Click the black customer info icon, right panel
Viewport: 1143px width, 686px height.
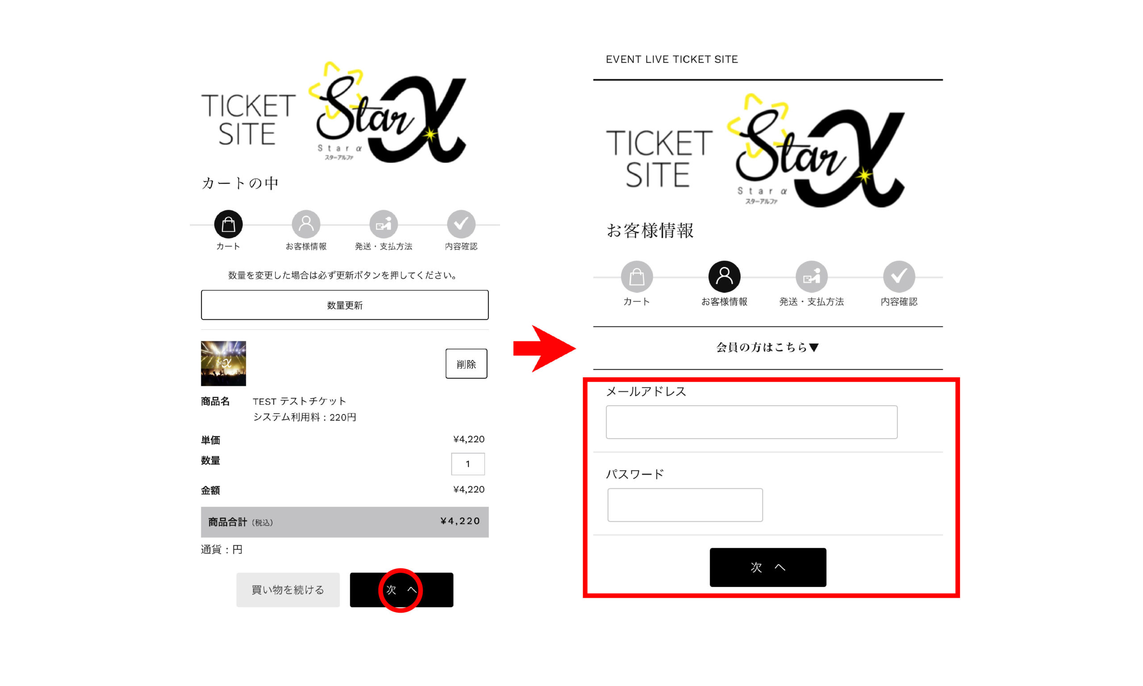click(724, 276)
